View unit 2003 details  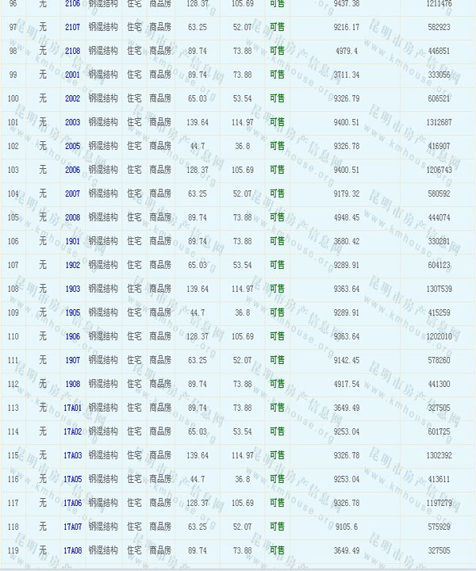coord(72,122)
